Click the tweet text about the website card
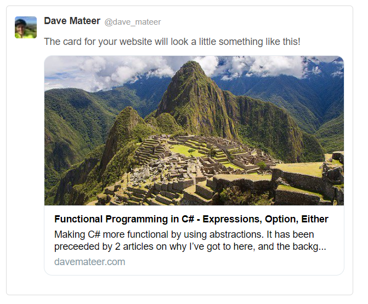Viewport: 368px width, 304px height. click(x=172, y=42)
